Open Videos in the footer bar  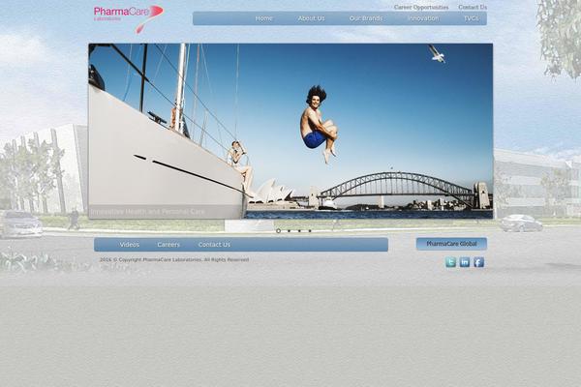(x=130, y=245)
